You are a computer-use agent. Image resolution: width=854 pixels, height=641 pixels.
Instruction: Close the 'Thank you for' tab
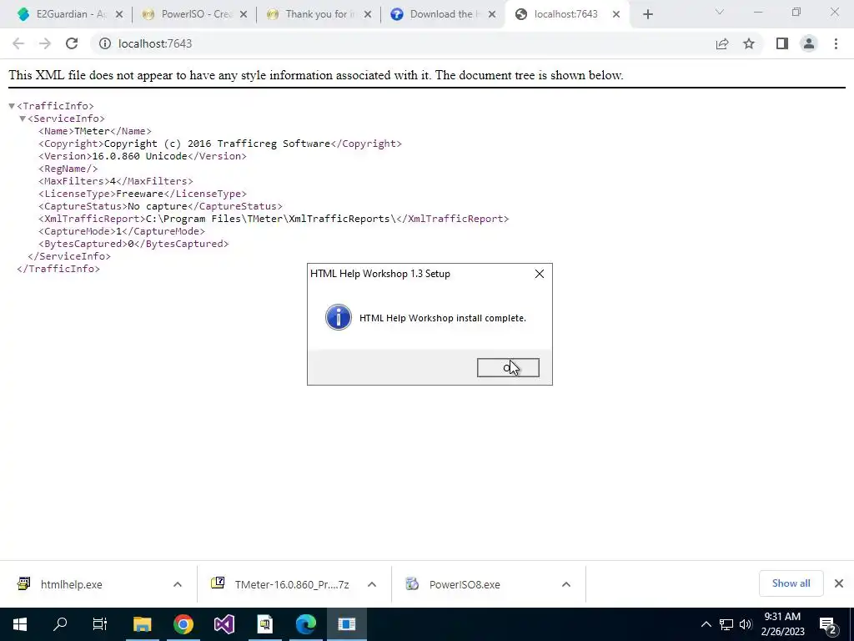click(x=368, y=14)
